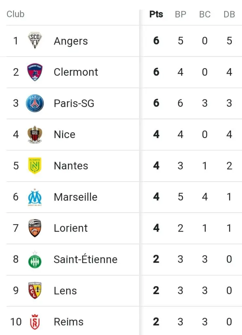Viewport: 242px width, 335px height.
Task: Click Nice's points value of 4
Action: pyautogui.click(x=156, y=134)
